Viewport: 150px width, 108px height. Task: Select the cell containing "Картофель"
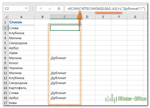(21, 88)
